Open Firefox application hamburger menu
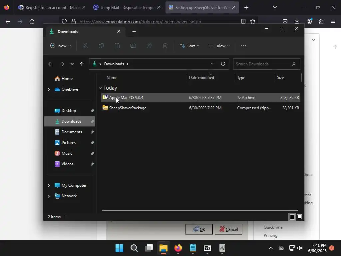341x256 pixels. pos(333,21)
